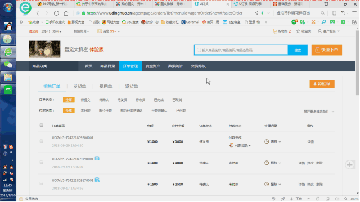The image size is (360, 202).
Task: Open 详情 for order UO7cb5-724221809200001
Action: [x=310, y=142]
